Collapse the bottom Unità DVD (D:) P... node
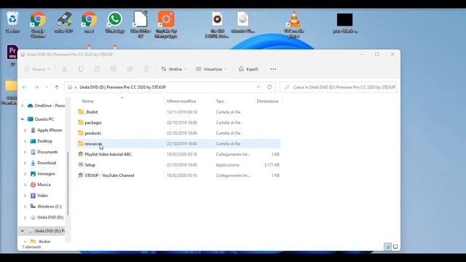Image resolution: width=466 pixels, height=262 pixels. click(x=23, y=231)
